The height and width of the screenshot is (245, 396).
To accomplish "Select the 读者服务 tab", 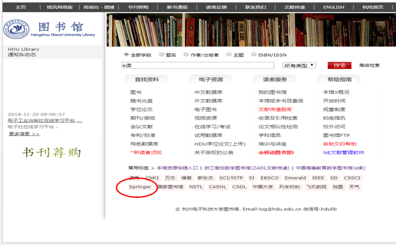I will [275, 79].
